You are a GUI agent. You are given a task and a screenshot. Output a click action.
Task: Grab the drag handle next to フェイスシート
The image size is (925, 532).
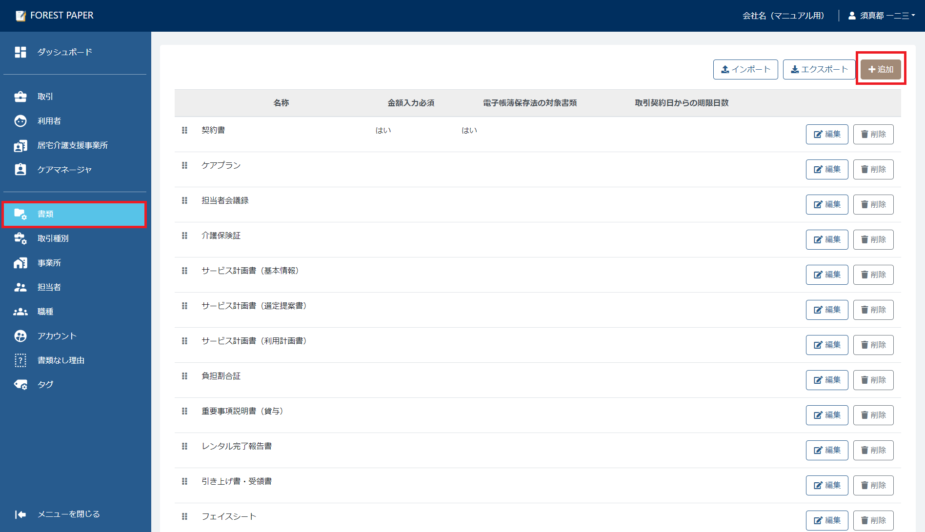(x=184, y=516)
